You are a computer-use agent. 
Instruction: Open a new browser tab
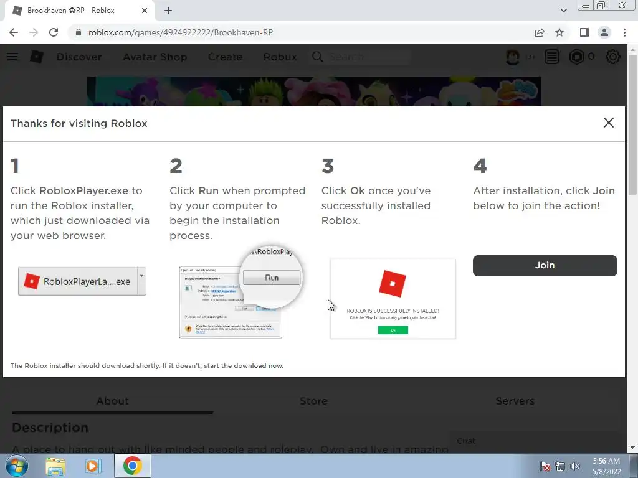[x=168, y=11]
